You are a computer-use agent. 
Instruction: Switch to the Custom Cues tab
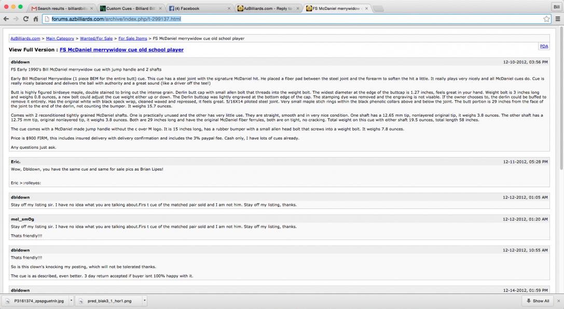click(x=130, y=9)
